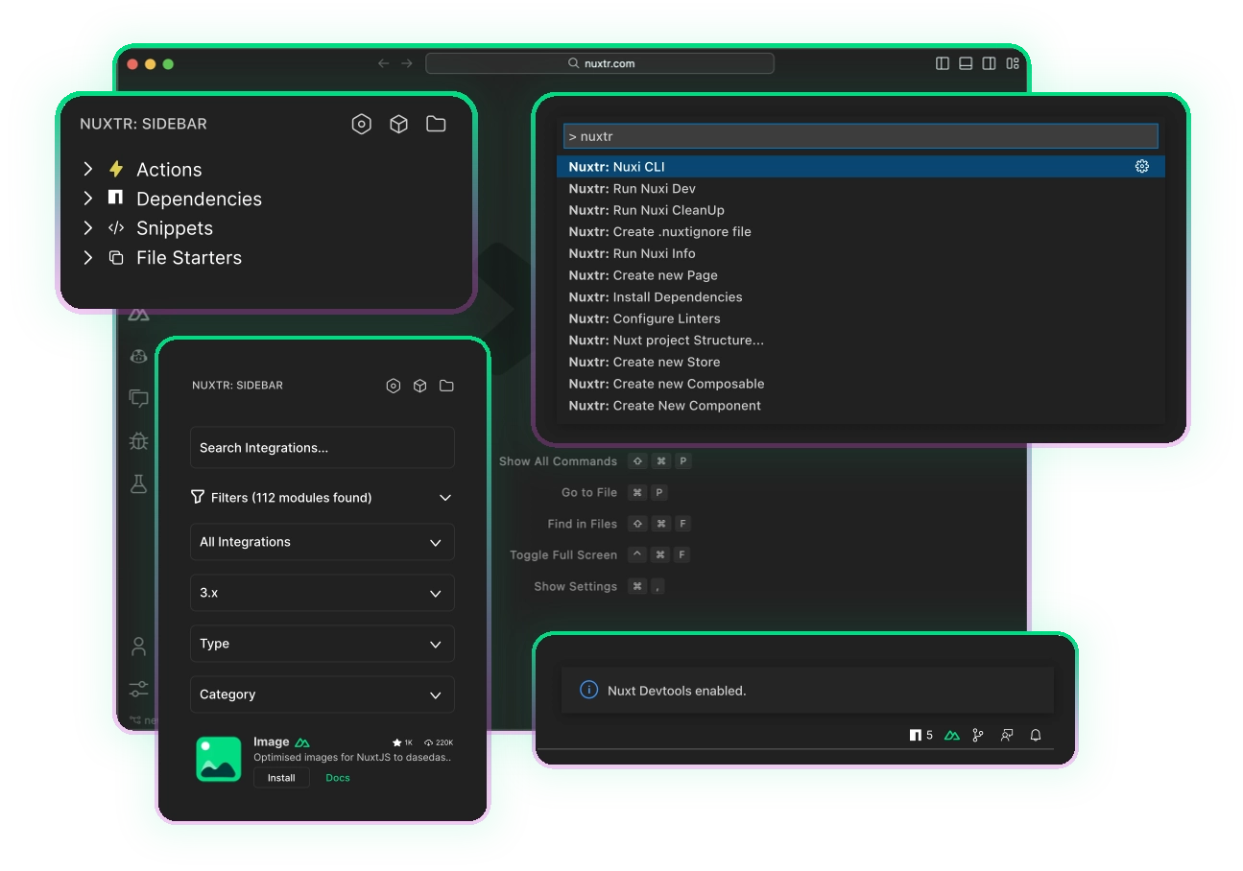Open the Copilot robot icon in activity bar
This screenshot has width=1243, height=871.
point(139,356)
